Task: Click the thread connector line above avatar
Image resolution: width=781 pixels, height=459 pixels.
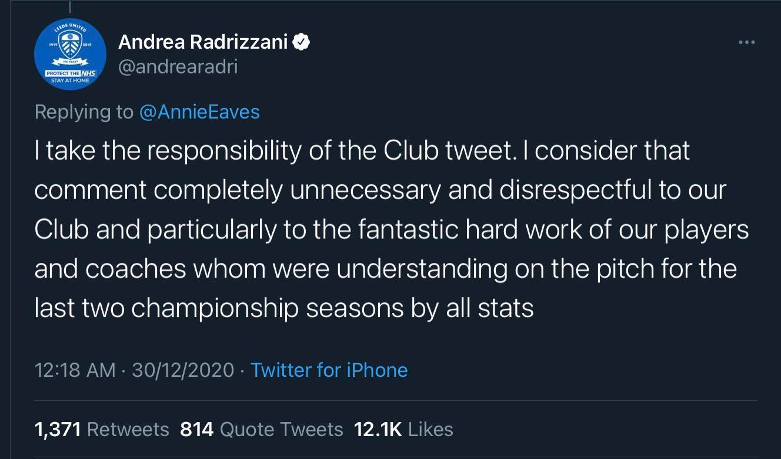Action: [x=70, y=7]
